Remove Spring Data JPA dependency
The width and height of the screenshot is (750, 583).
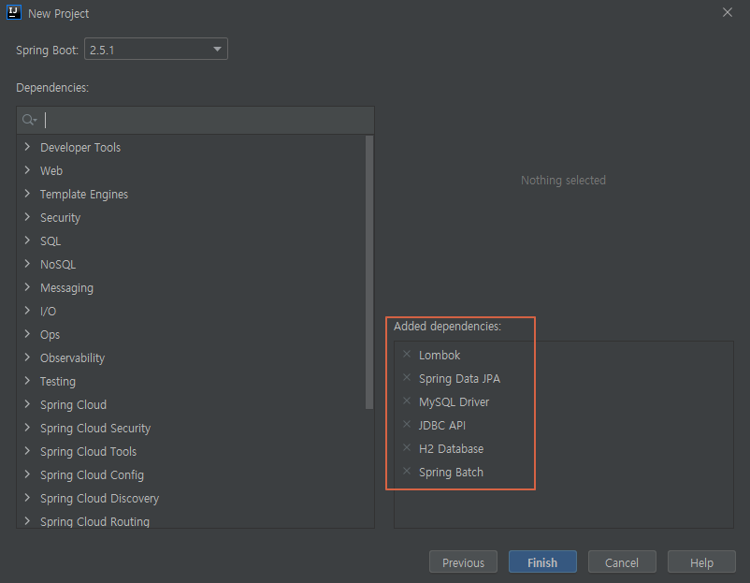pos(407,378)
